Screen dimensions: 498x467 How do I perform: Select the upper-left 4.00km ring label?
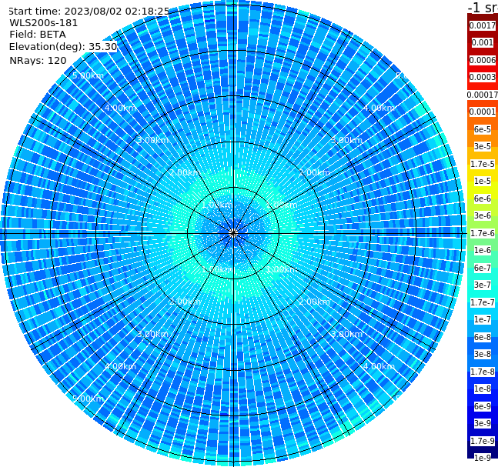pos(120,108)
